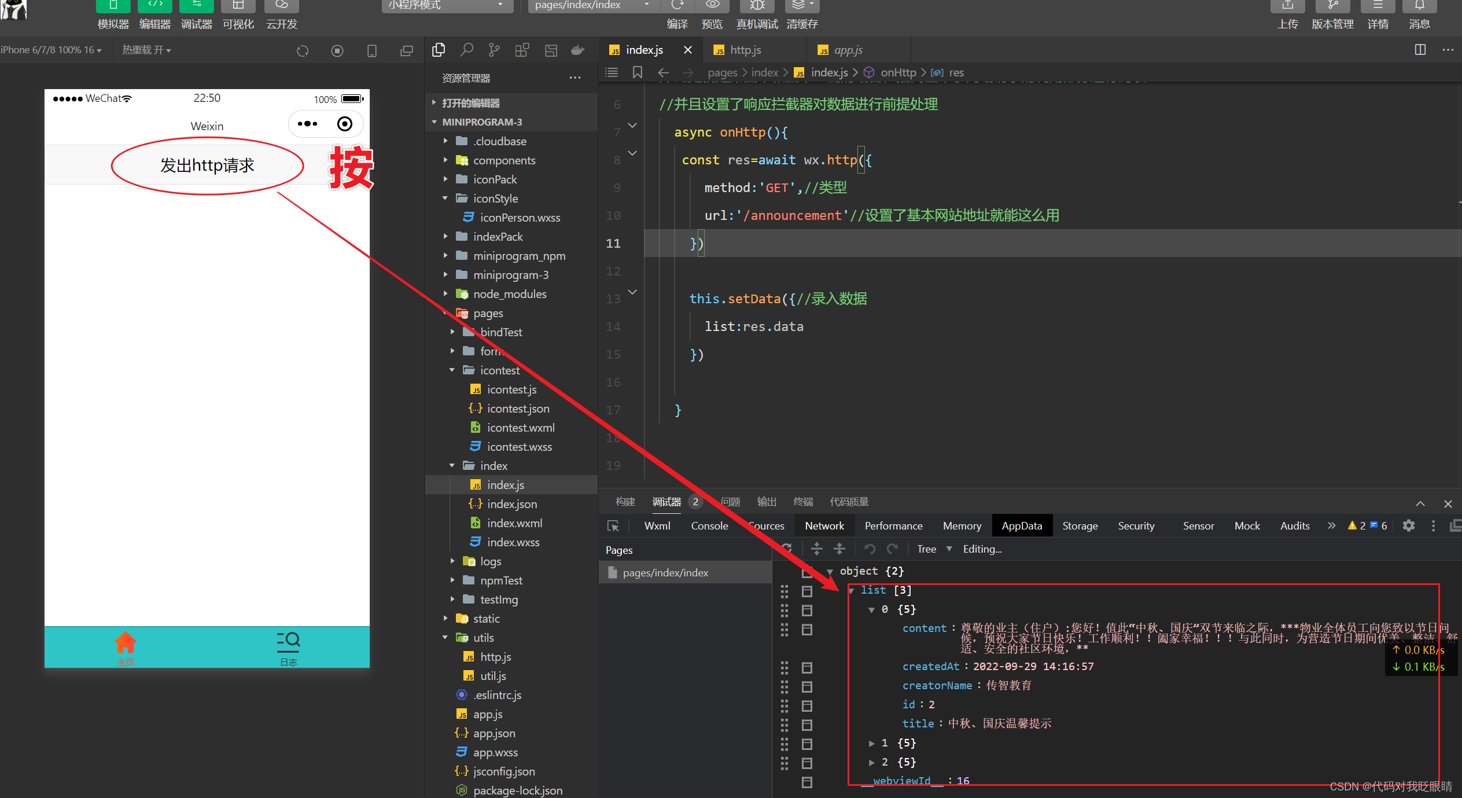
Task: Select the AppData tab in debugger
Action: click(x=1023, y=525)
